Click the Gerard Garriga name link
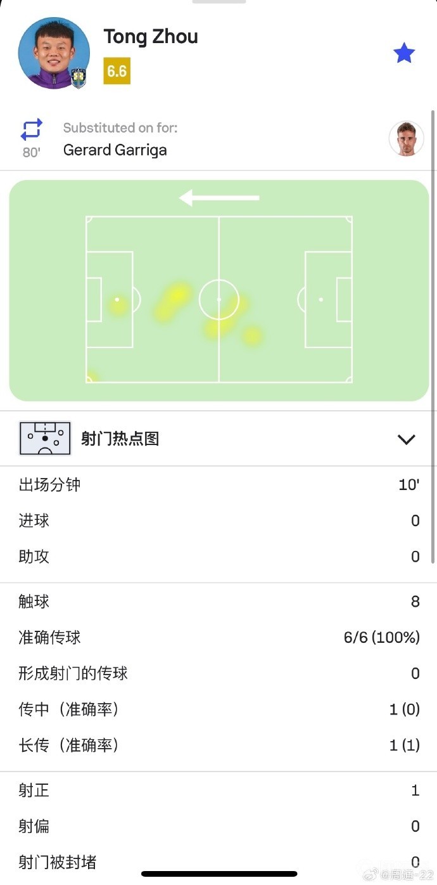The width and height of the screenshot is (437, 885). [x=115, y=150]
